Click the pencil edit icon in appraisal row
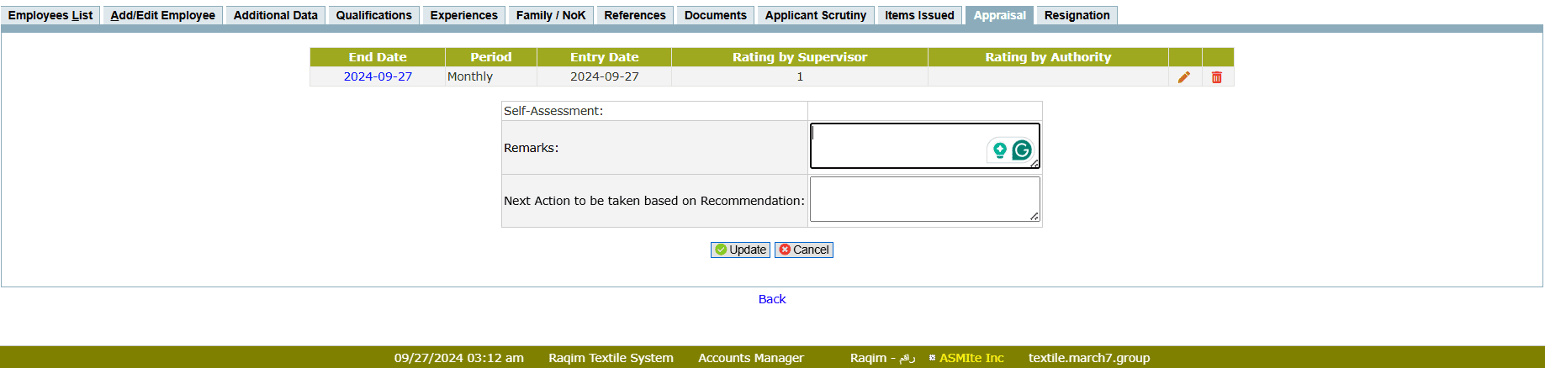This screenshot has height=368, width=1545. click(1184, 77)
